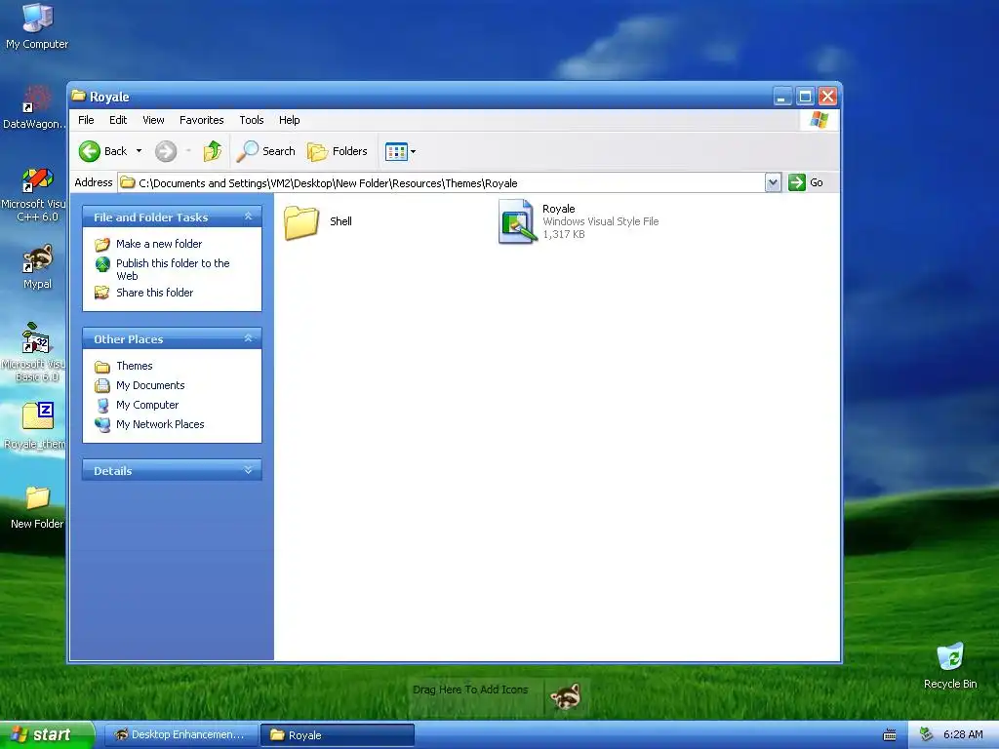999x749 pixels.
Task: Click the "Windows Visual Style File" description
Action: pos(601,221)
